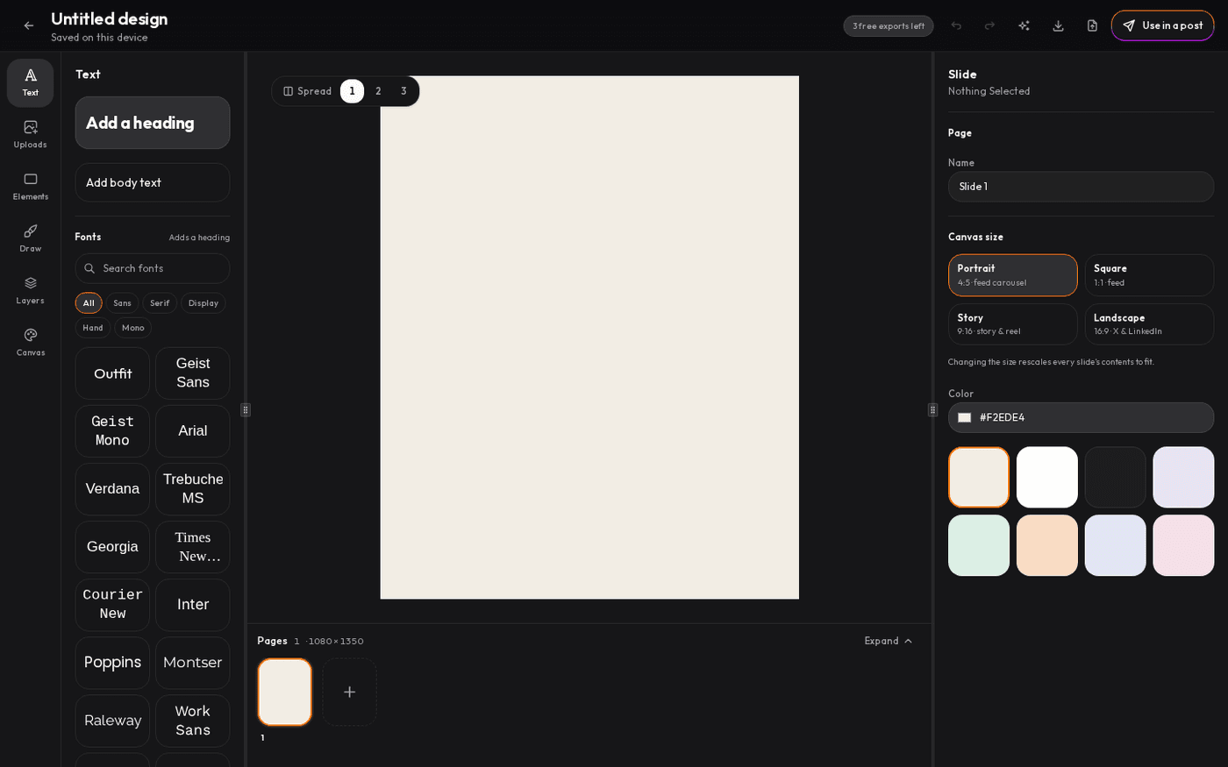Select spread option 2
This screenshot has height=767, width=1228.
click(378, 91)
